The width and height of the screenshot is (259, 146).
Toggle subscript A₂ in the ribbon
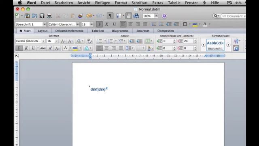[57, 48]
